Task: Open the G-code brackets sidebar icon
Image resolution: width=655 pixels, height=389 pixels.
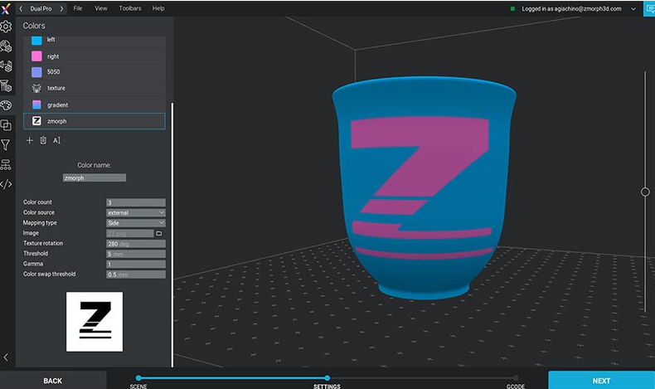Action: (x=6, y=184)
